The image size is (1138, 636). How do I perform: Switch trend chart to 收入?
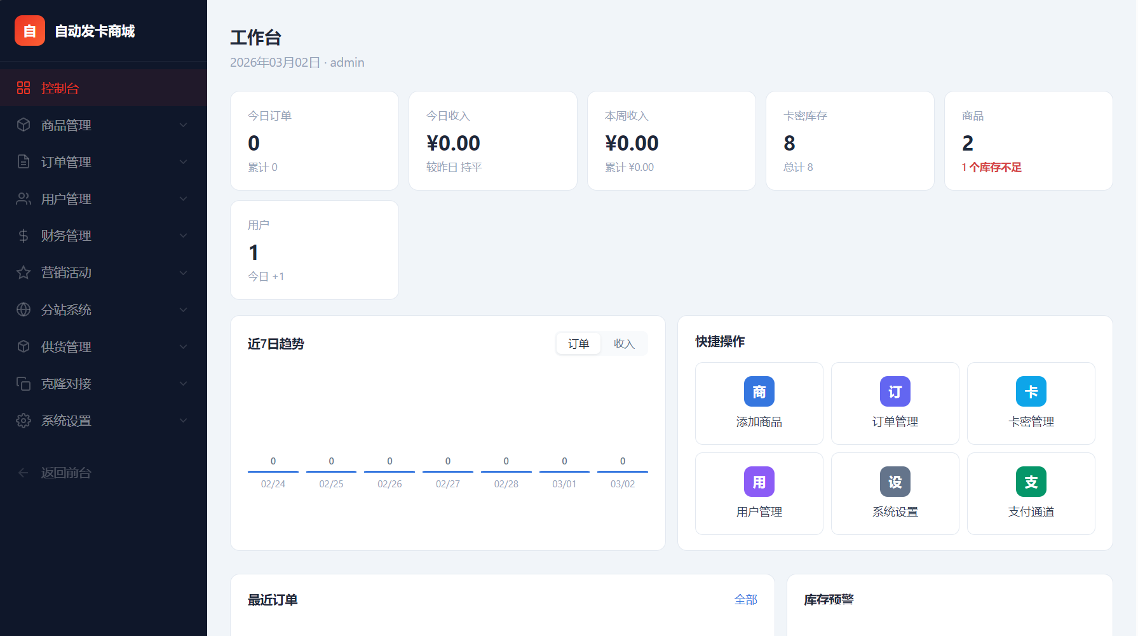[x=623, y=344]
